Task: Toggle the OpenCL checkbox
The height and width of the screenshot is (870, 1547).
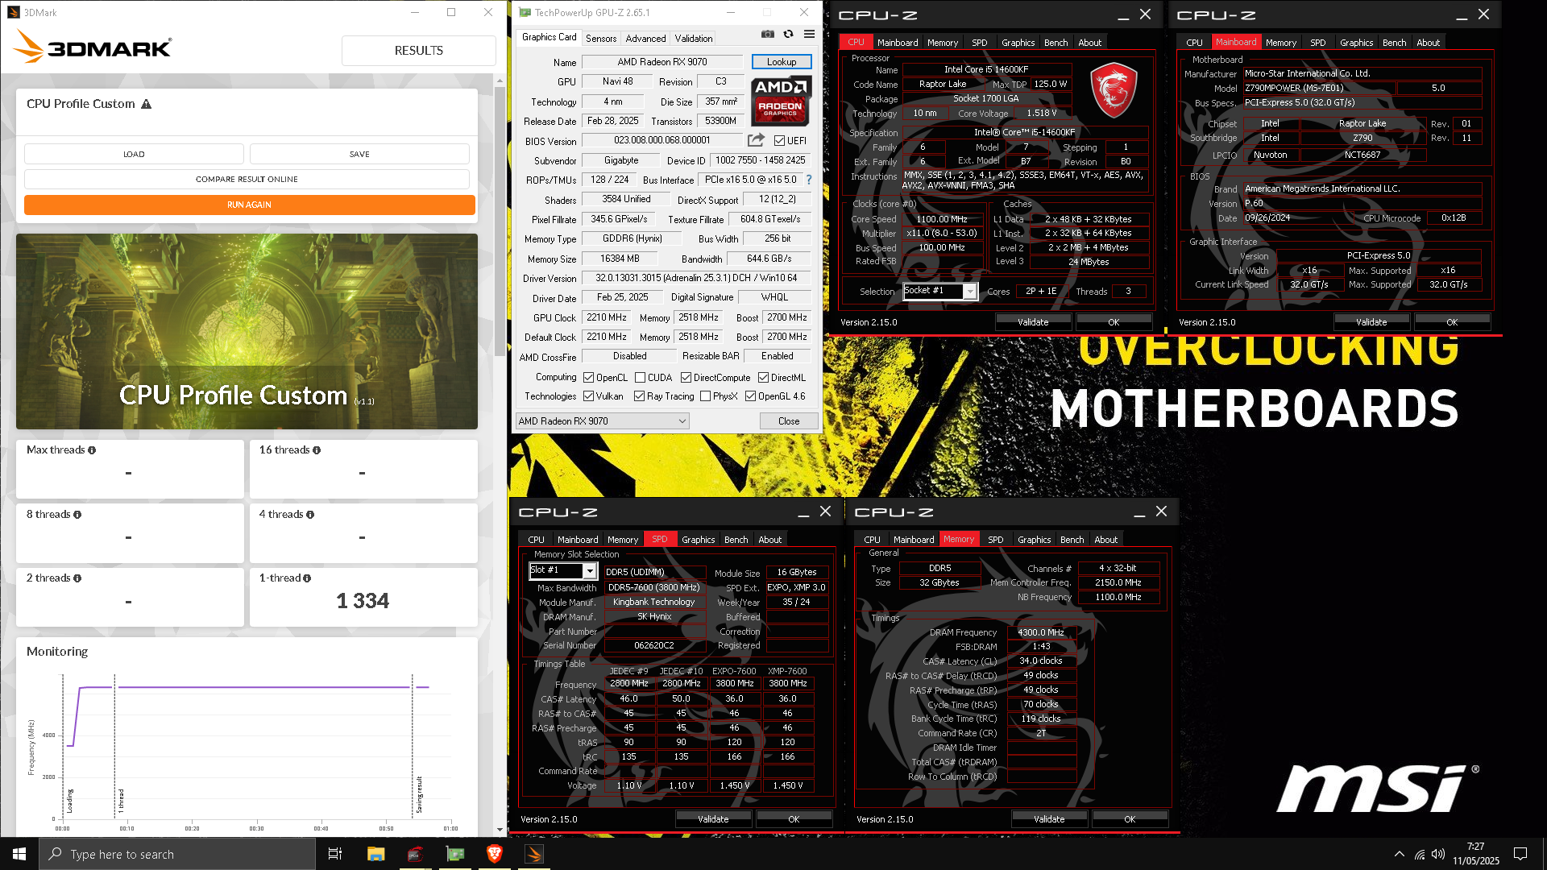Action: pos(589,378)
